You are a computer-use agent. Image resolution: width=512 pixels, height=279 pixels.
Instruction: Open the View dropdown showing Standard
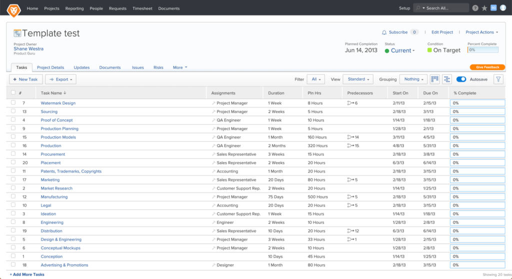click(358, 79)
